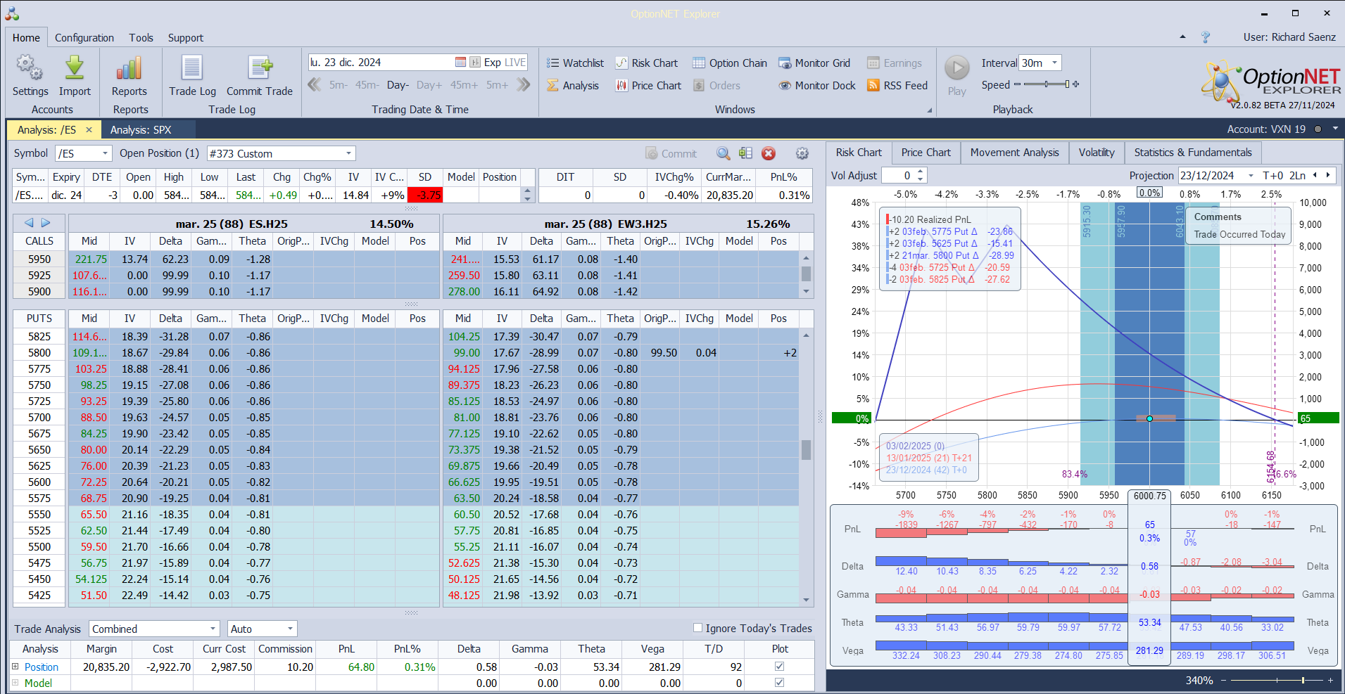Viewport: 1345px width, 694px height.
Task: Open the Reports chart icon
Action: (x=130, y=69)
